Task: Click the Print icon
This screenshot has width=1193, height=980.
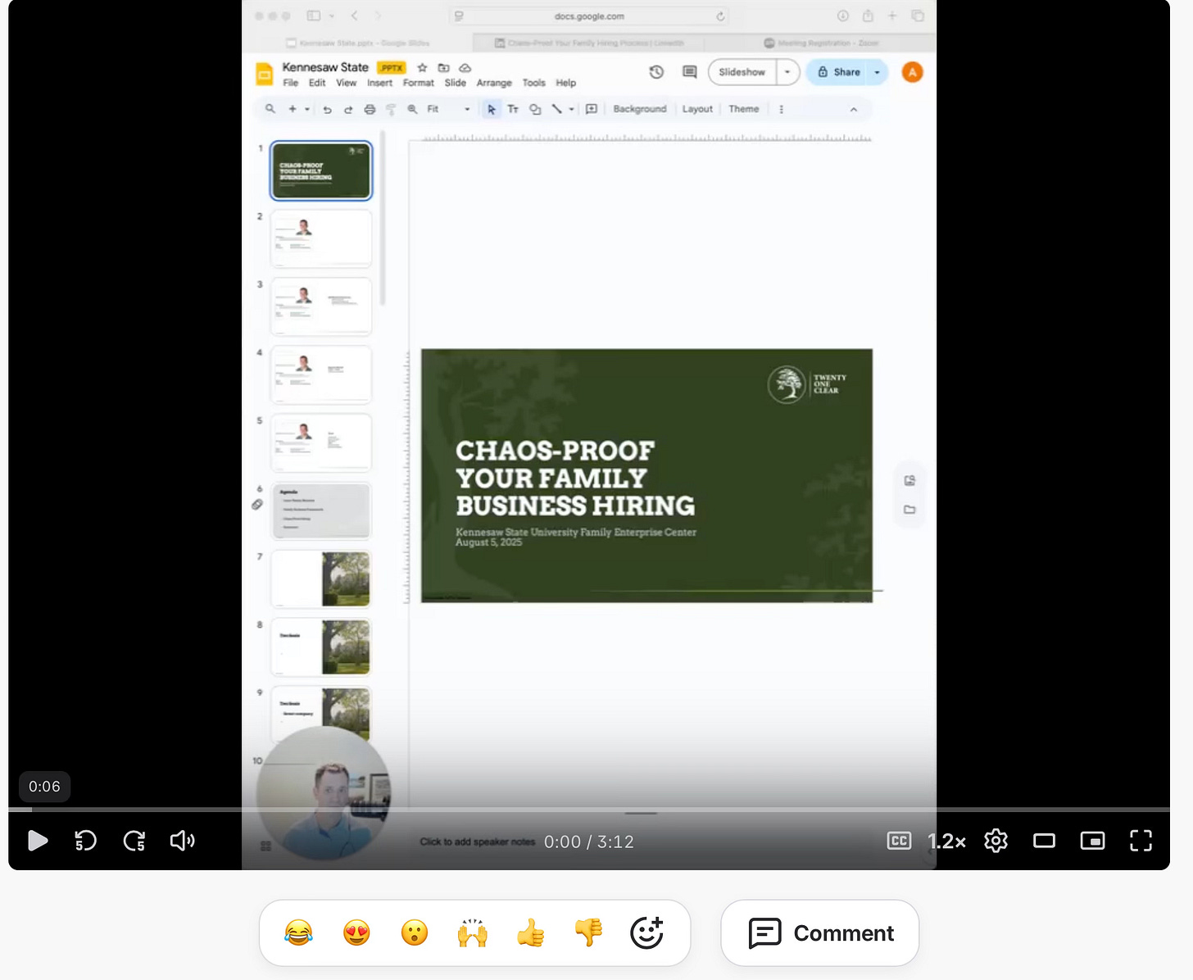Action: tap(370, 109)
